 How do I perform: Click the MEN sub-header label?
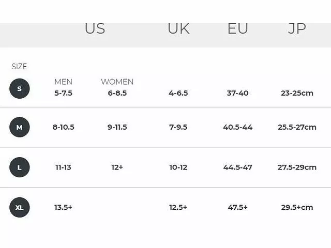pyautogui.click(x=63, y=82)
